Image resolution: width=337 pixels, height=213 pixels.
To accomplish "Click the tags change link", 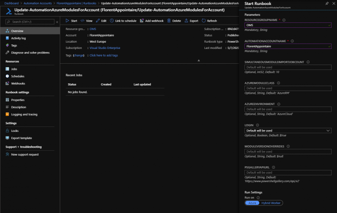I will [x=79, y=55].
